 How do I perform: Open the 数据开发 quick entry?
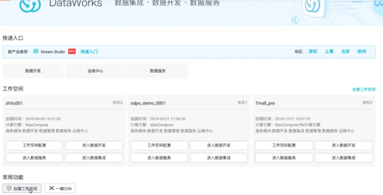[x=33, y=71]
